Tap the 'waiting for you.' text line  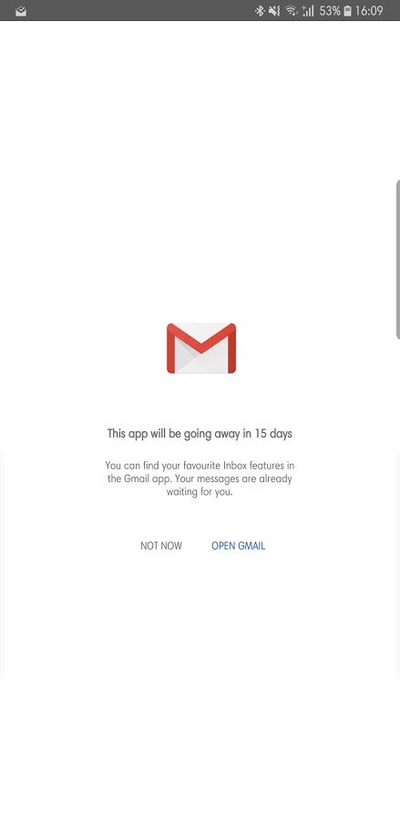tap(200, 493)
